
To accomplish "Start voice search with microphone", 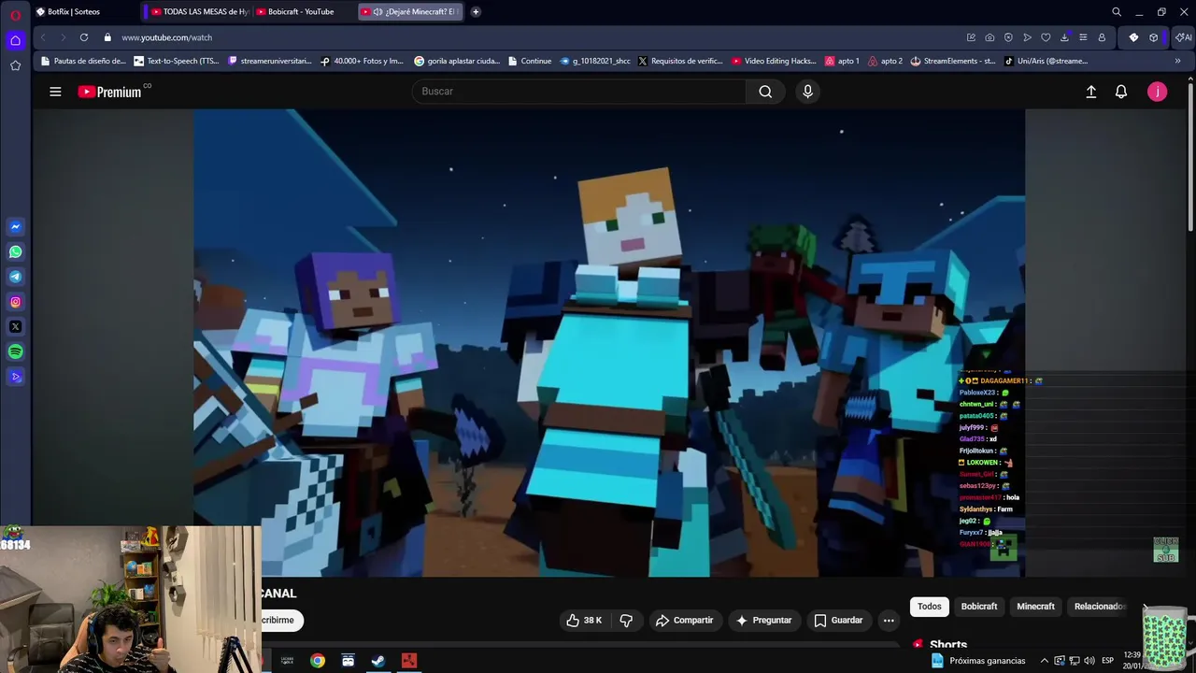I will tap(807, 92).
